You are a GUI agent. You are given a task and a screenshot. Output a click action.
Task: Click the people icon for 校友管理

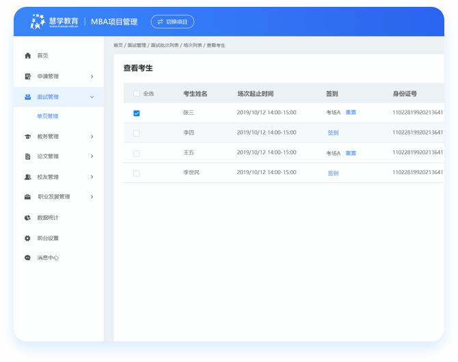pyautogui.click(x=27, y=177)
